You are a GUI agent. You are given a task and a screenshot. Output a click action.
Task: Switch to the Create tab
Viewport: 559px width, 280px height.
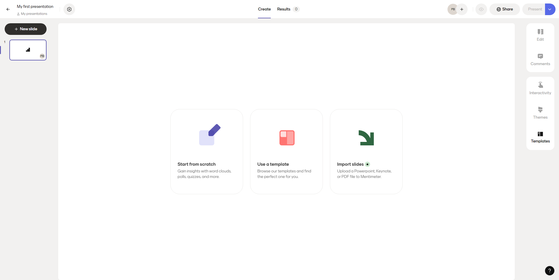pyautogui.click(x=264, y=9)
